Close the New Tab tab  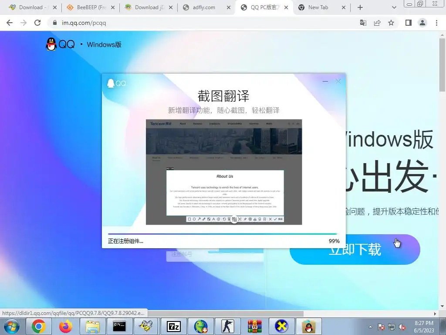344,8
